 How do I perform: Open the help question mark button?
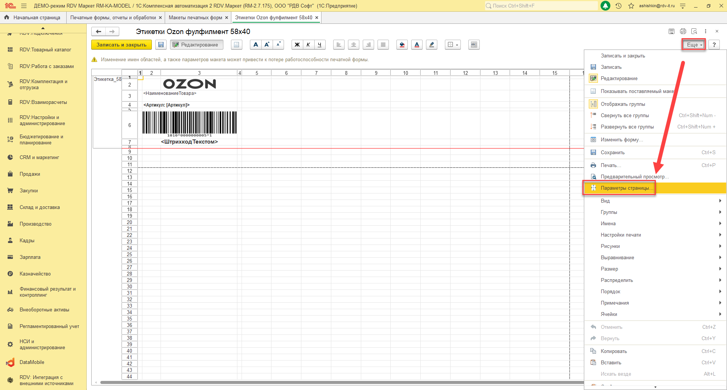[x=714, y=45]
